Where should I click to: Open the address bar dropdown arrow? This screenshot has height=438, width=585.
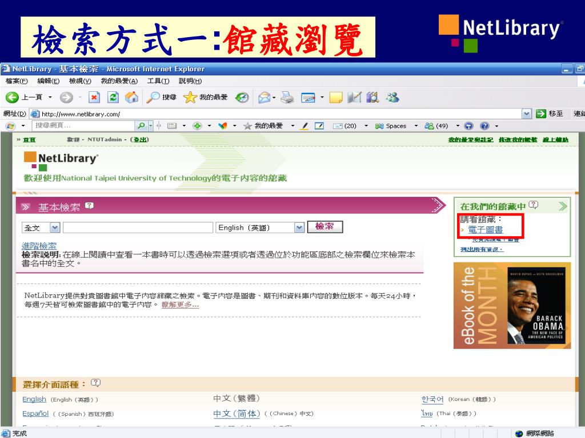526,113
